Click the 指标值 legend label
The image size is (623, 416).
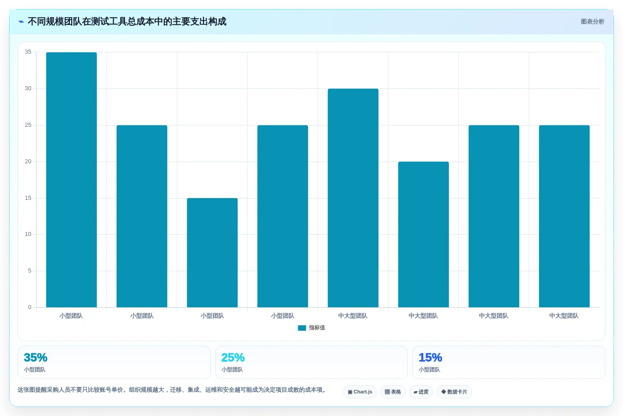[317, 328]
